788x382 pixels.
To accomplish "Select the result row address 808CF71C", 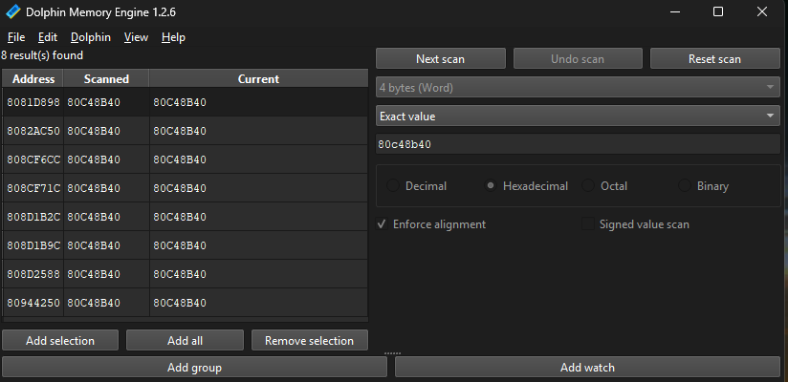I will pyautogui.click(x=33, y=188).
